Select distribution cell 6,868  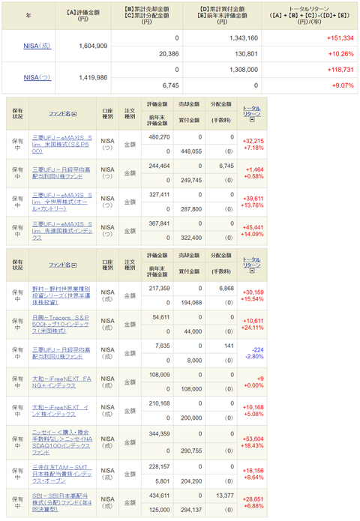coord(226,288)
